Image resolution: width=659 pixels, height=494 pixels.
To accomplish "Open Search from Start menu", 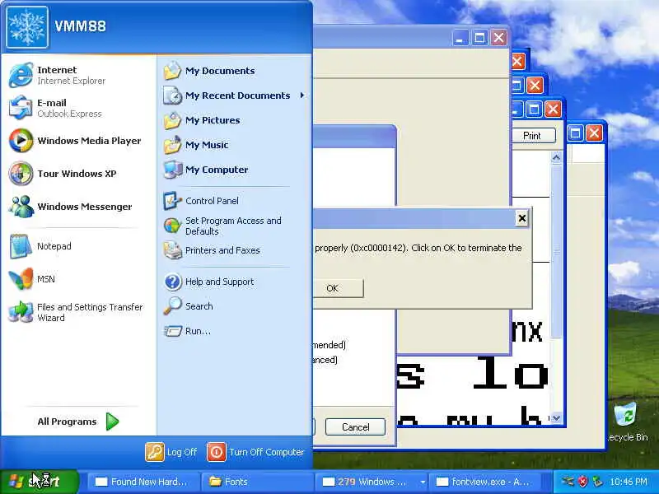I will [233, 306].
